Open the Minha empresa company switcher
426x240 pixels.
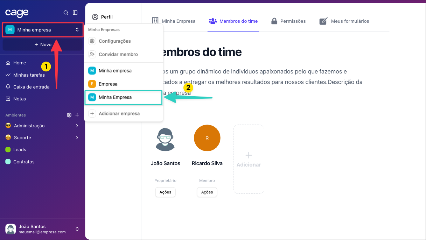coord(43,30)
